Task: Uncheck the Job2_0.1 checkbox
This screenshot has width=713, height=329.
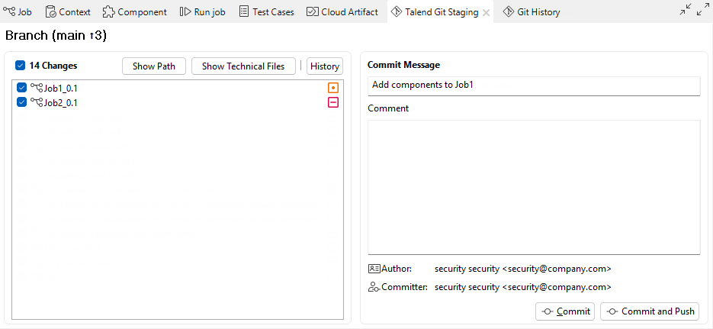Action: tap(21, 102)
